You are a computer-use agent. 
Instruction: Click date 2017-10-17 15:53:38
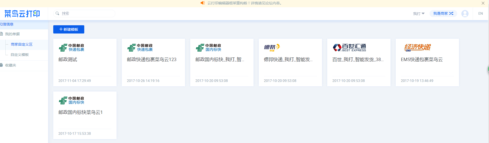pyautogui.click(x=75, y=133)
